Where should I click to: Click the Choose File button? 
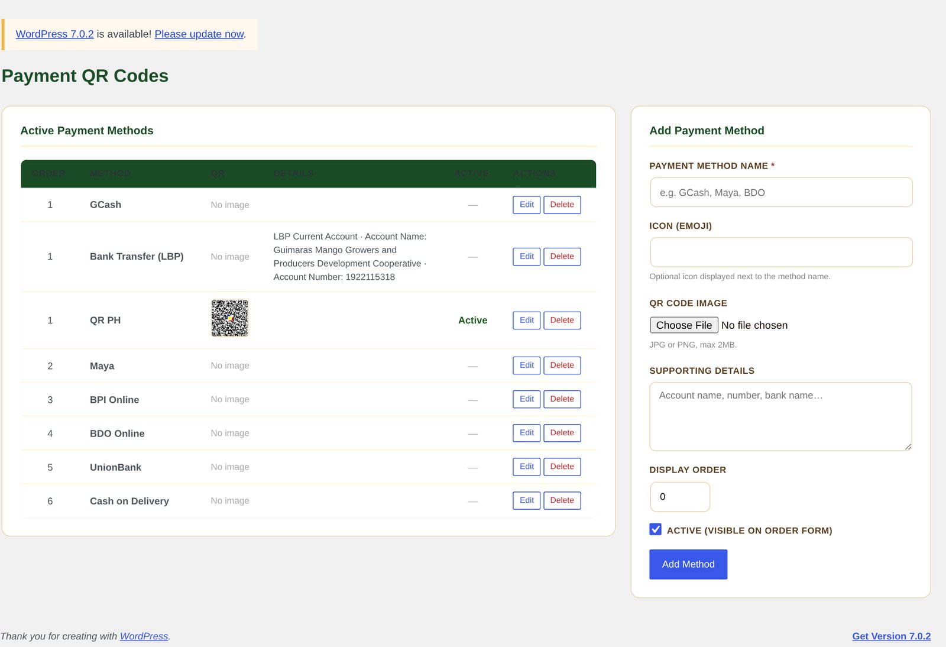(x=684, y=325)
